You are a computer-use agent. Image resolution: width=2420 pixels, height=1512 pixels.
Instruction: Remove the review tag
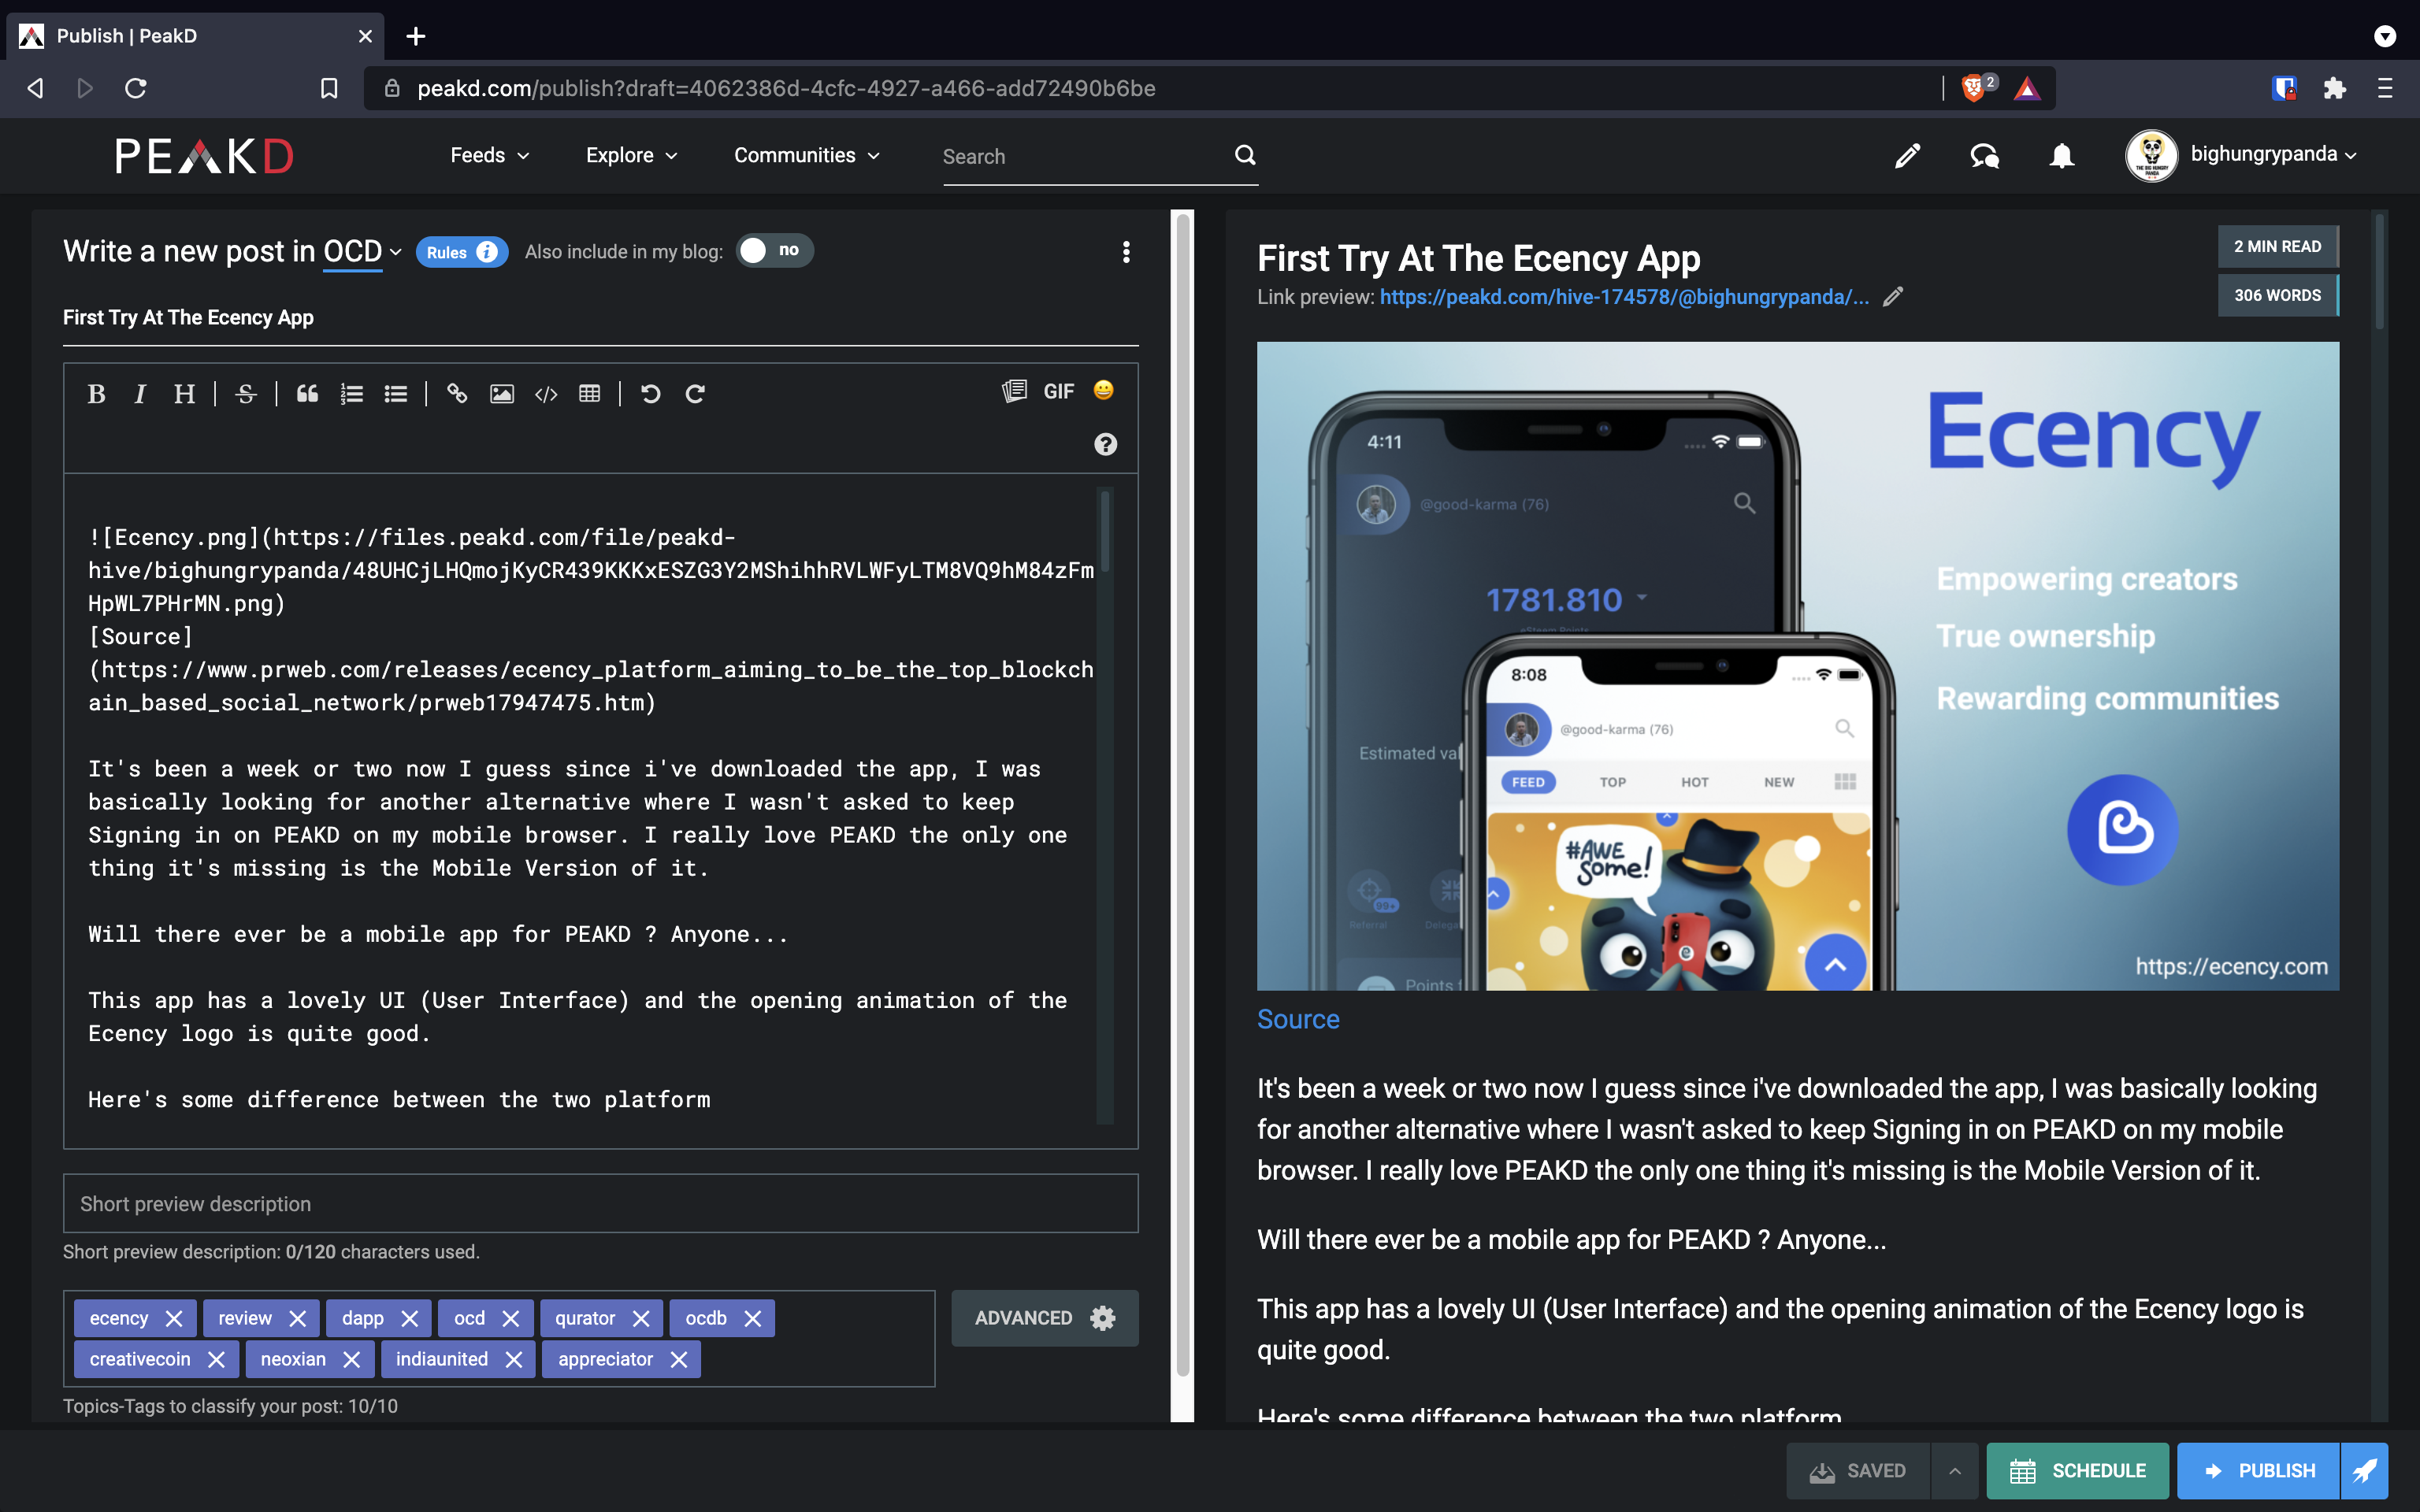click(297, 1318)
